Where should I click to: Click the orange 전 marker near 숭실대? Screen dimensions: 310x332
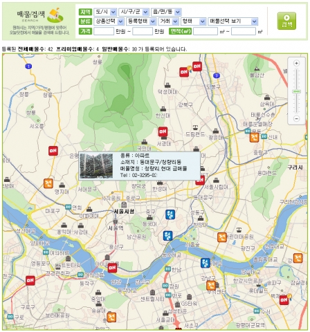(111, 317)
